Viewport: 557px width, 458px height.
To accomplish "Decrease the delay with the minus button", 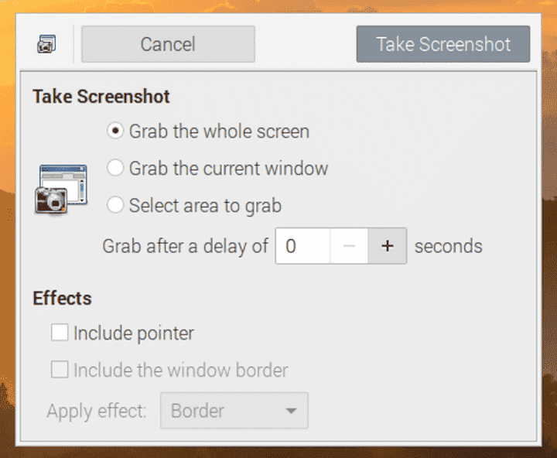I will 349,247.
